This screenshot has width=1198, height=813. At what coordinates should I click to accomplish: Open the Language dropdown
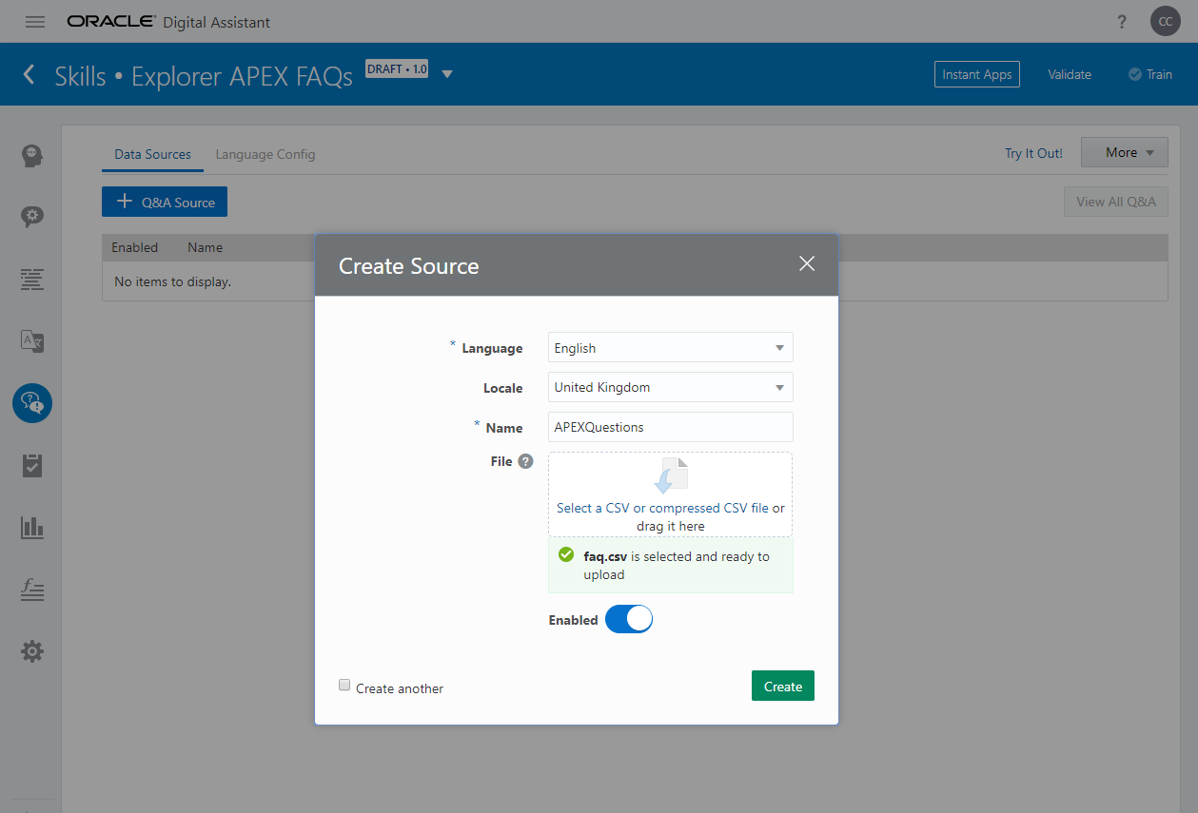click(x=671, y=348)
